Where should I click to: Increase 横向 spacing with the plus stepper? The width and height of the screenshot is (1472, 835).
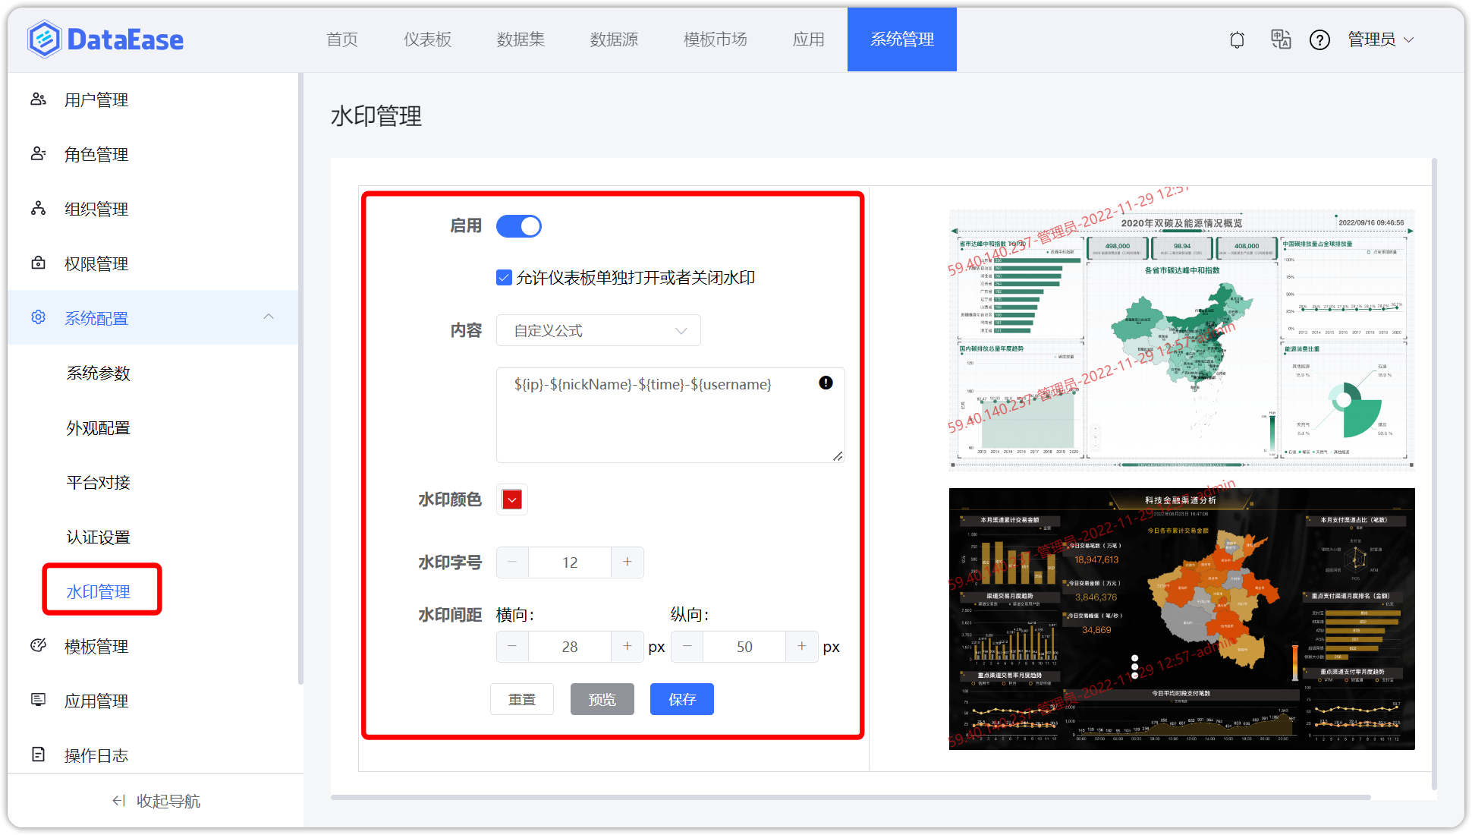point(627,646)
